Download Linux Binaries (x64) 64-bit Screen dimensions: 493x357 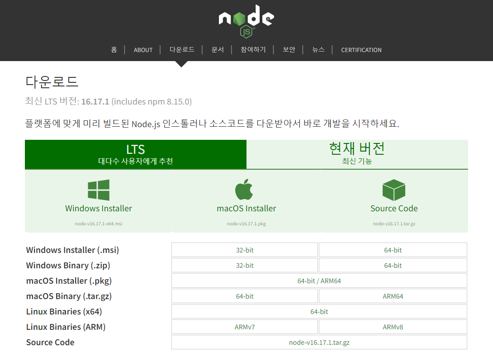point(319,312)
